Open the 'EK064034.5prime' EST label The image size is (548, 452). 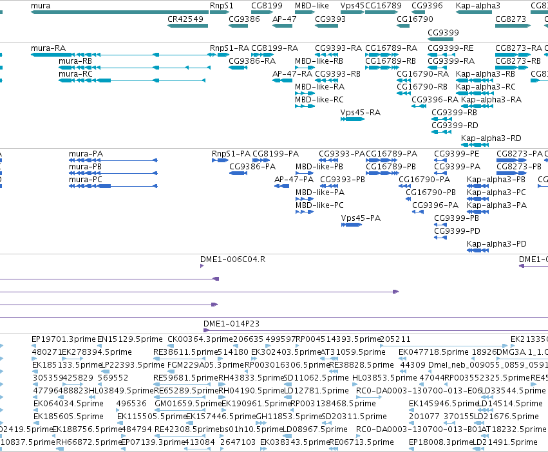68,404
